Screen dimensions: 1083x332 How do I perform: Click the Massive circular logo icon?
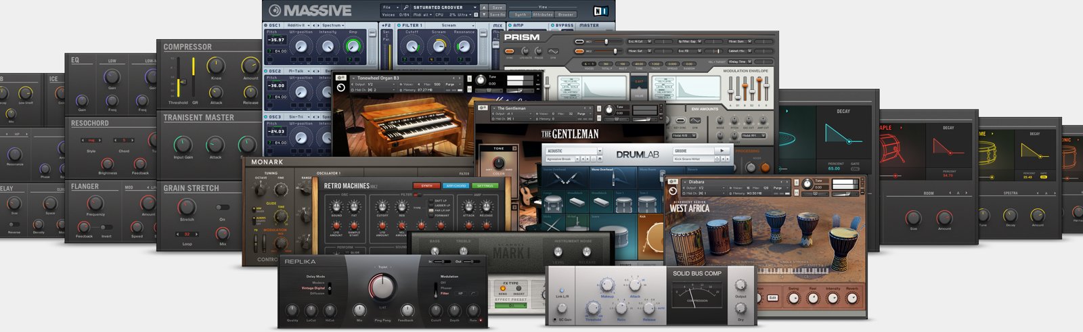[x=275, y=11]
